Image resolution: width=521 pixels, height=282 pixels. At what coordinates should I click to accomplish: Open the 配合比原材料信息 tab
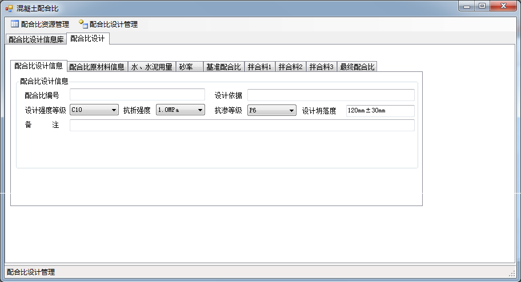coord(97,67)
